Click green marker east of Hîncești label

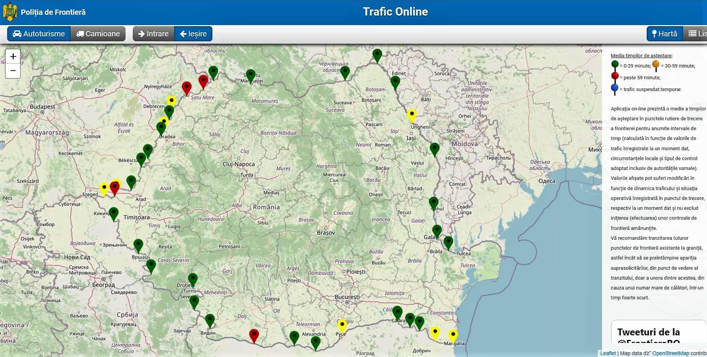[x=435, y=150]
